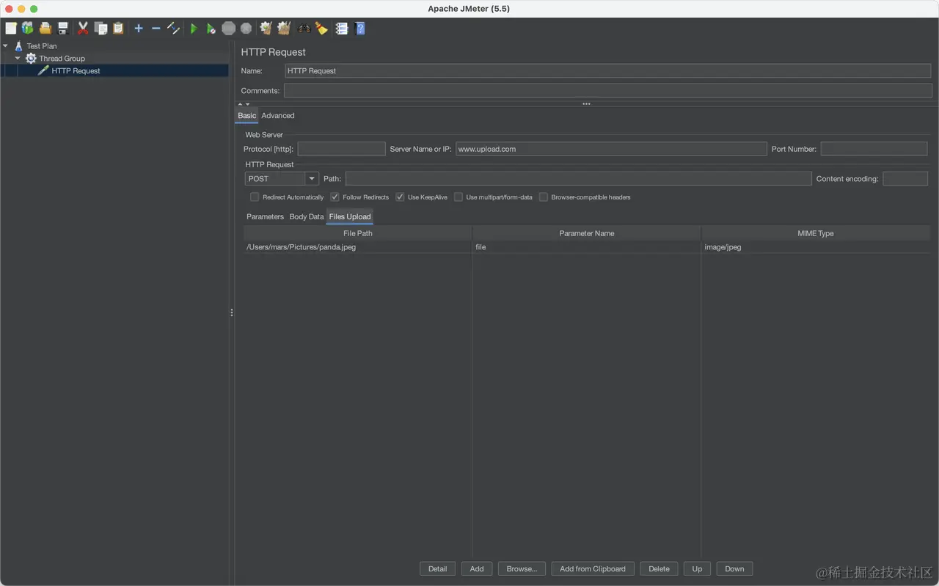The height and width of the screenshot is (586, 939).
Task: Select the Files Upload tab
Action: point(350,217)
